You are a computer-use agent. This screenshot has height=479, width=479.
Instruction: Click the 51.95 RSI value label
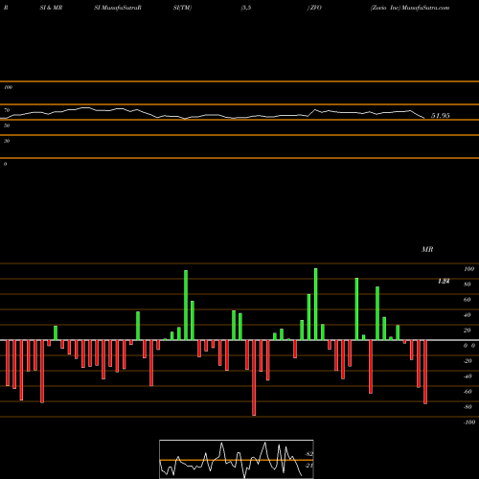(x=441, y=116)
